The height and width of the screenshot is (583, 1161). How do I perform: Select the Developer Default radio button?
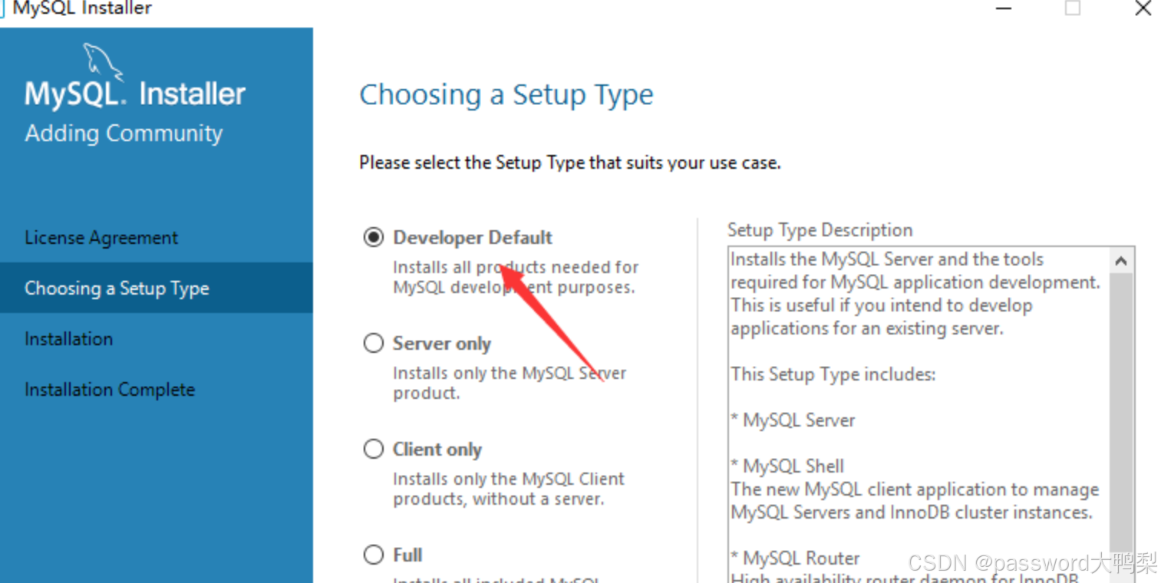[374, 238]
